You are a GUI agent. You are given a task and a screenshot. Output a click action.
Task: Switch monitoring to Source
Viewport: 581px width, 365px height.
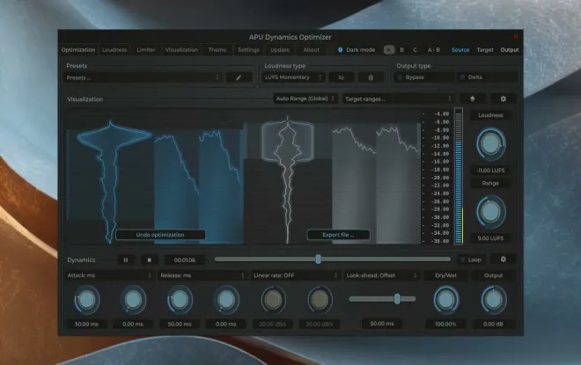[x=460, y=49]
